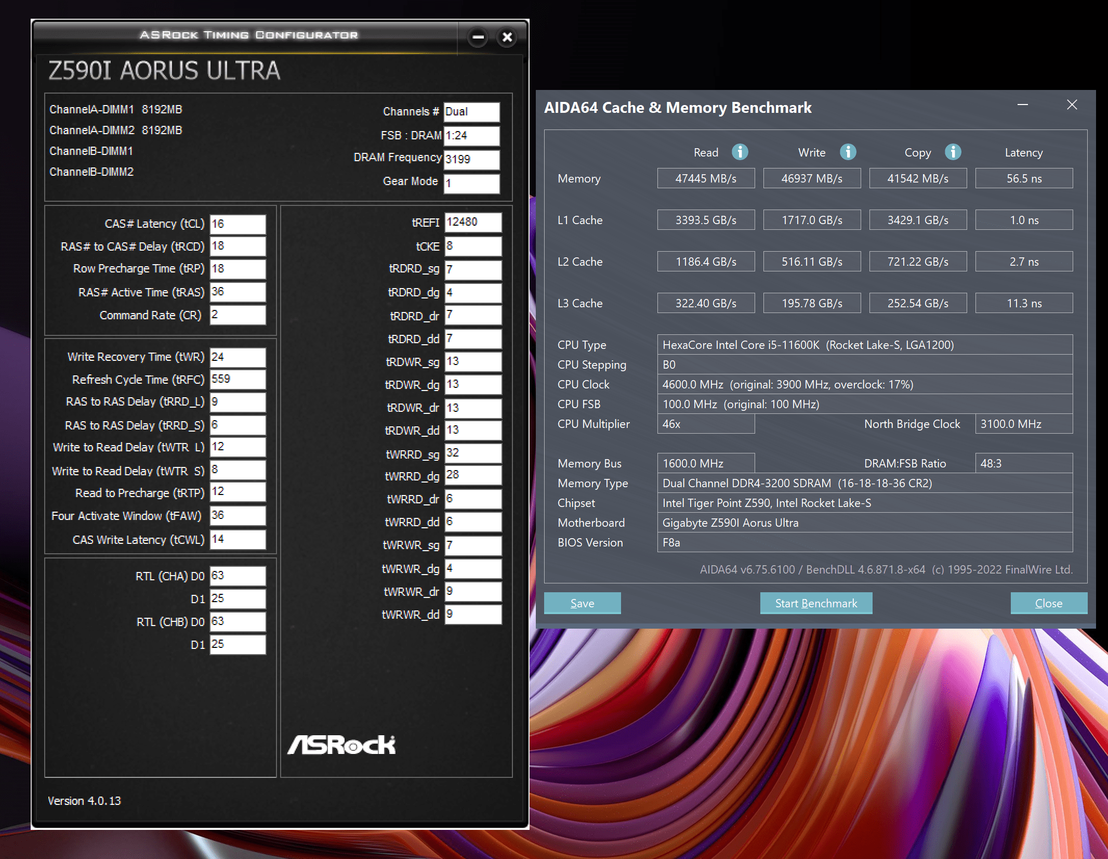Image resolution: width=1108 pixels, height=859 pixels.
Task: Close the AIDA64 window with X
Action: 1072,105
